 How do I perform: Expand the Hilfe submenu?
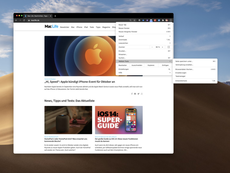[144, 73]
